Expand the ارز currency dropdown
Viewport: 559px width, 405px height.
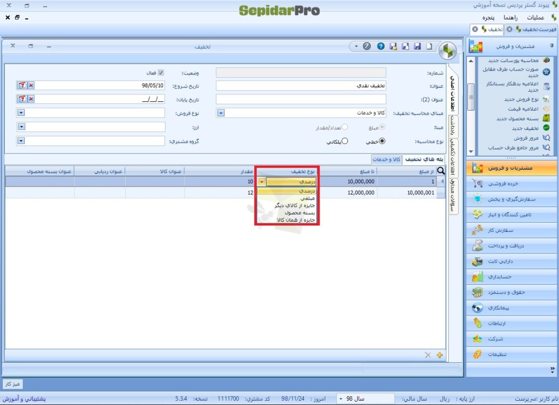click(21, 127)
